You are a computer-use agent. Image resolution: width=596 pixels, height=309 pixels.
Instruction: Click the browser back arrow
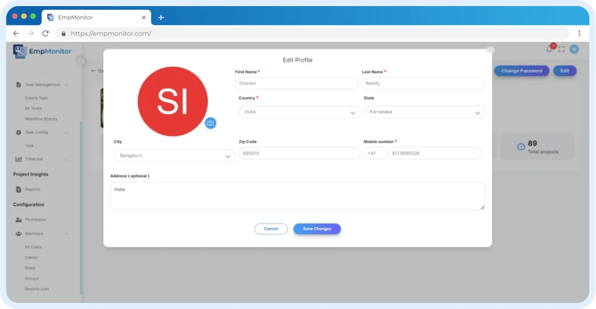pyautogui.click(x=16, y=34)
